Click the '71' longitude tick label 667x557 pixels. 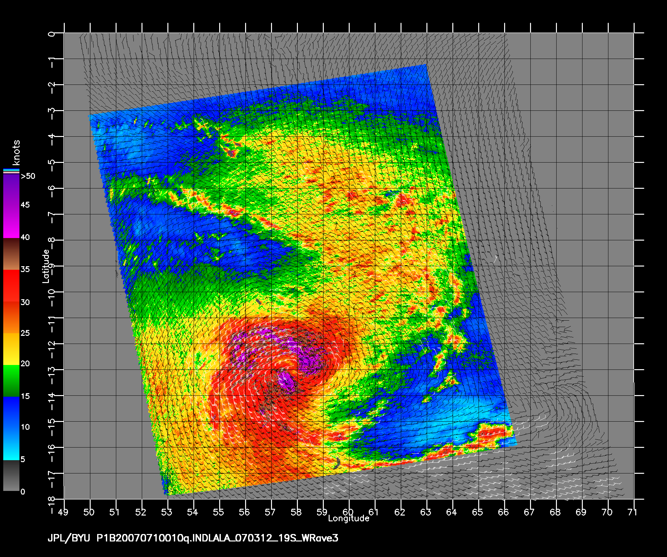[632, 512]
